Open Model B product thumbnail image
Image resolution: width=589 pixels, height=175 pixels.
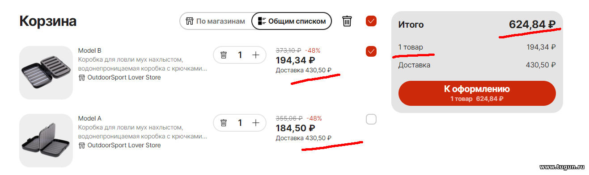coord(46,73)
